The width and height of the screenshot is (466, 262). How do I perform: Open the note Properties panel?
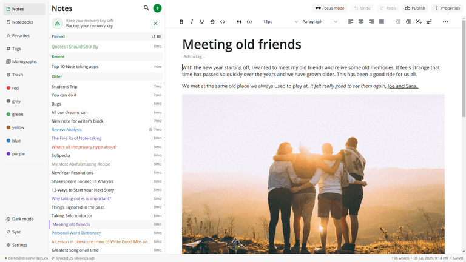click(447, 8)
